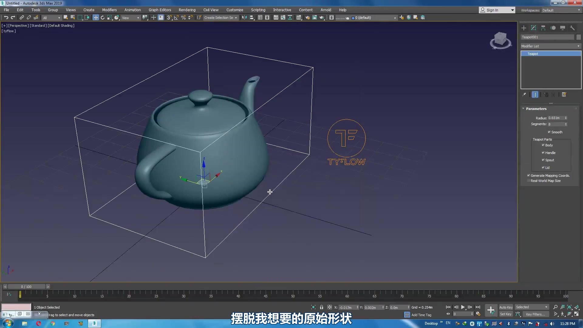
Task: Open the Modifier List dropdown
Action: (577, 46)
